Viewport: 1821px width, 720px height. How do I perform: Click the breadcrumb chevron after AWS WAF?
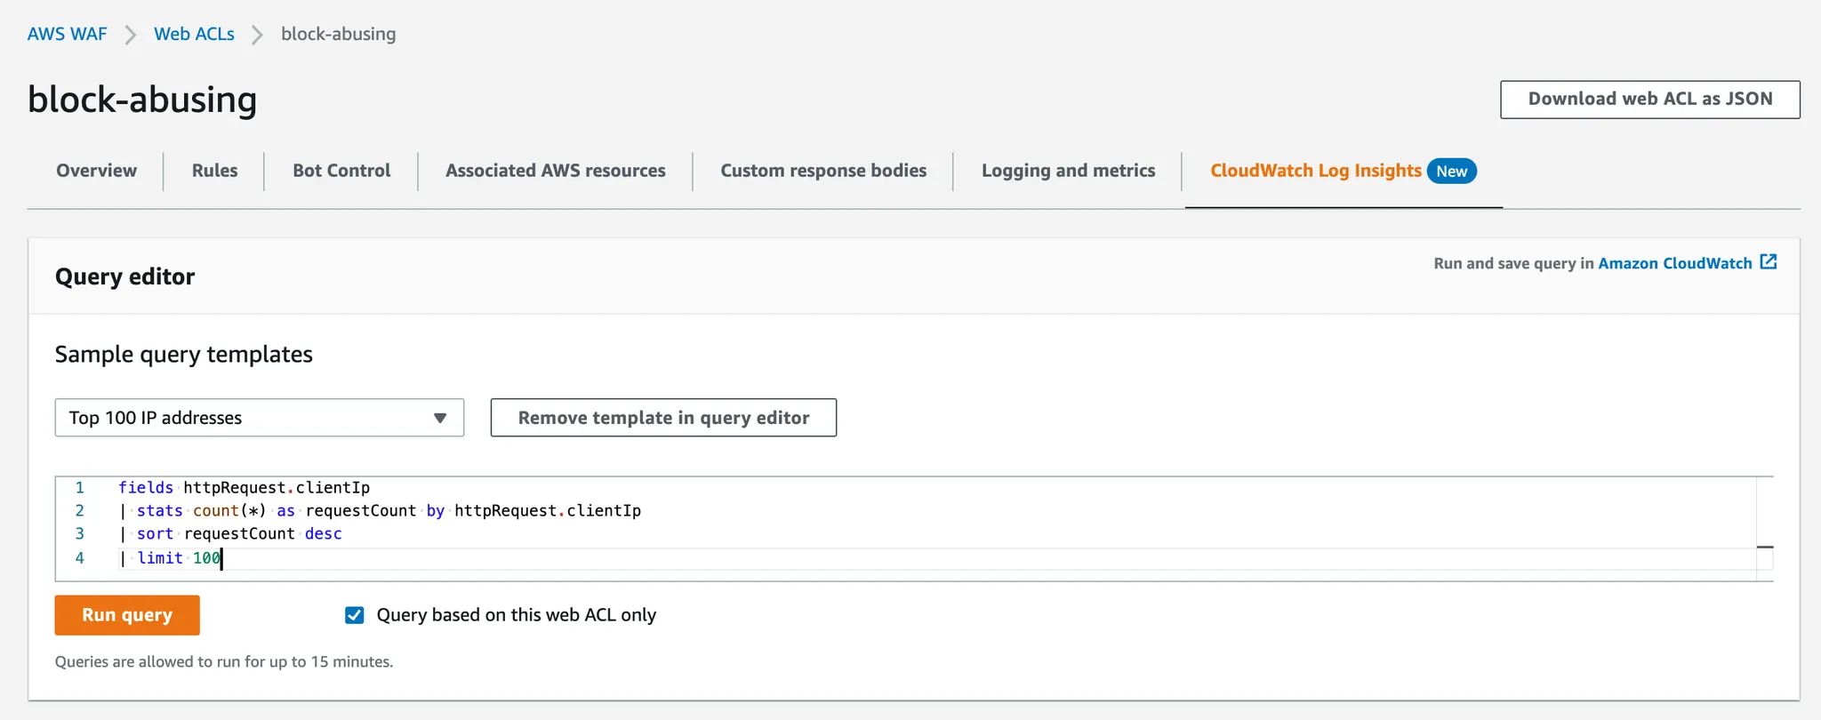point(131,35)
